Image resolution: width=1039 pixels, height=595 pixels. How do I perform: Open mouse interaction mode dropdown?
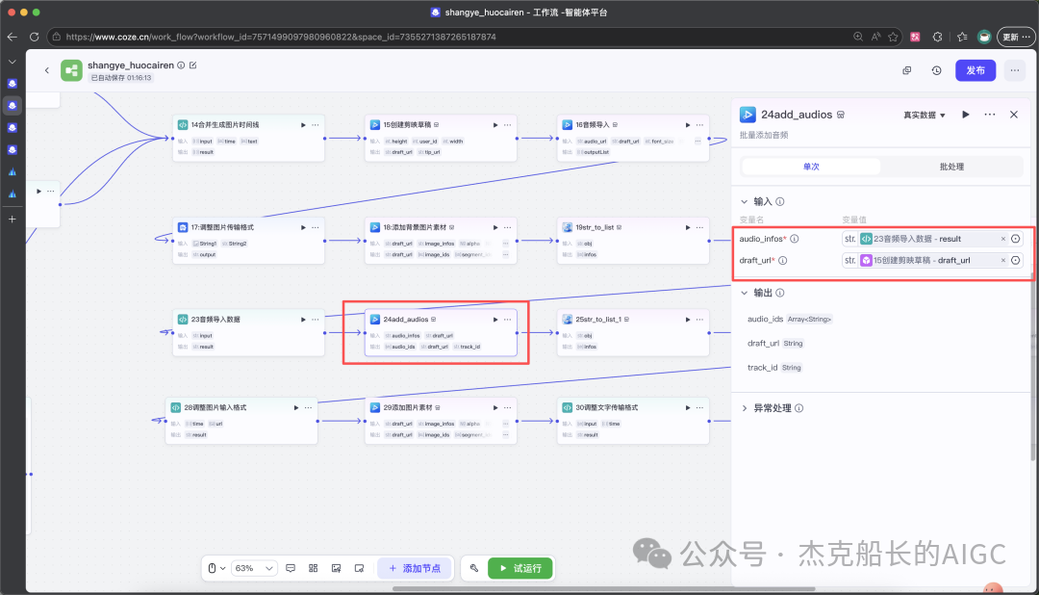(x=216, y=568)
